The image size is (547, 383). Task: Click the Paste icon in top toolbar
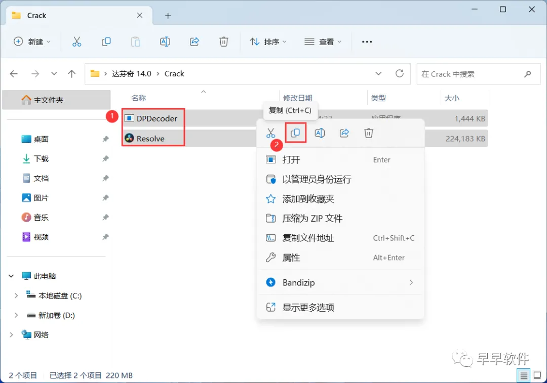point(135,42)
